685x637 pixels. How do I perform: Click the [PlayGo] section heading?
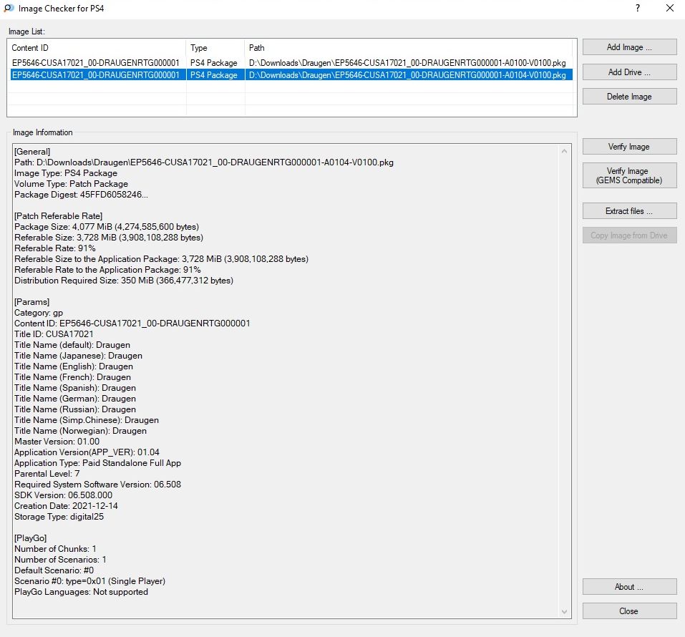pyautogui.click(x=31, y=538)
